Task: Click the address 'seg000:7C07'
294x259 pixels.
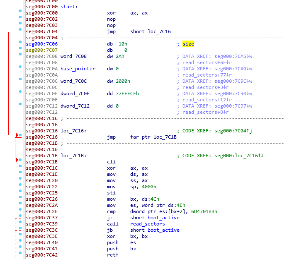Action: (x=41, y=50)
